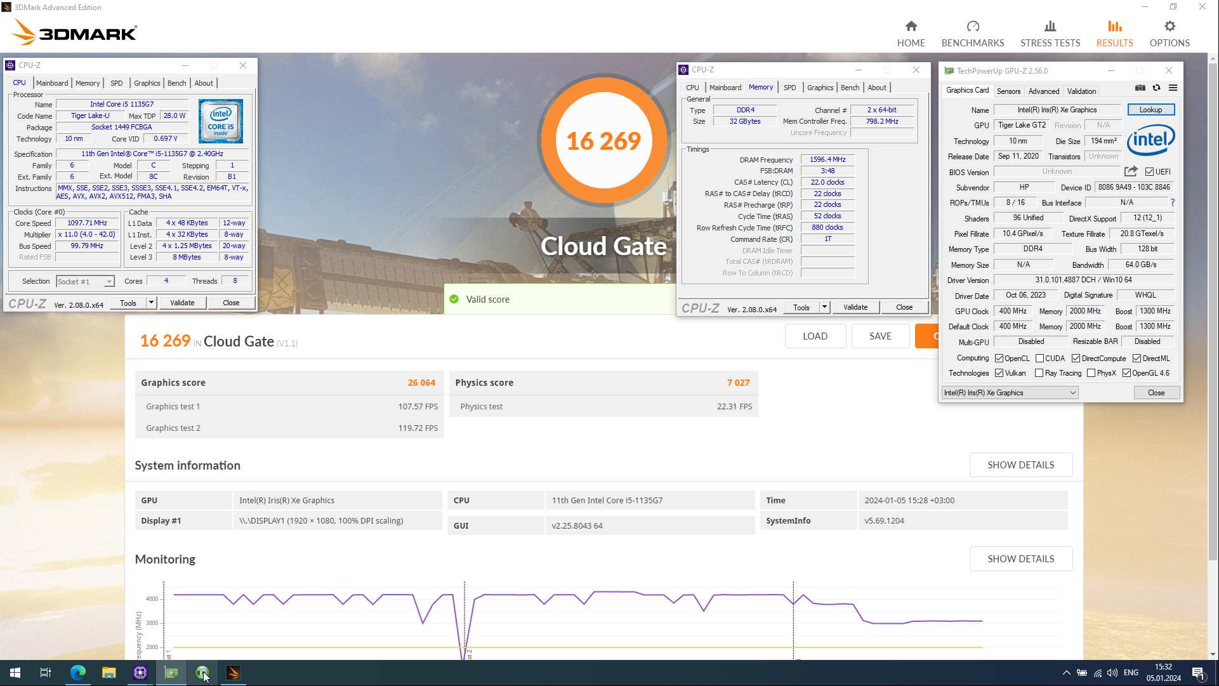Open the STRESS TESTS section
1219x686 pixels.
(x=1050, y=34)
